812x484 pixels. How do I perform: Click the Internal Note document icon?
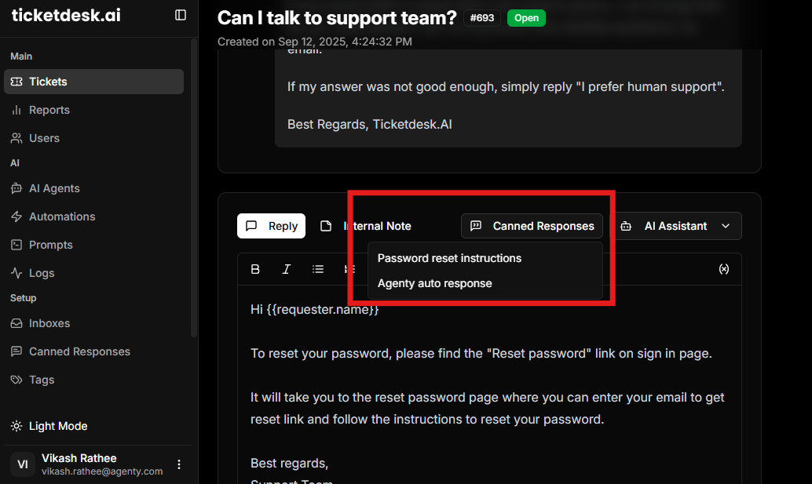[x=326, y=226]
